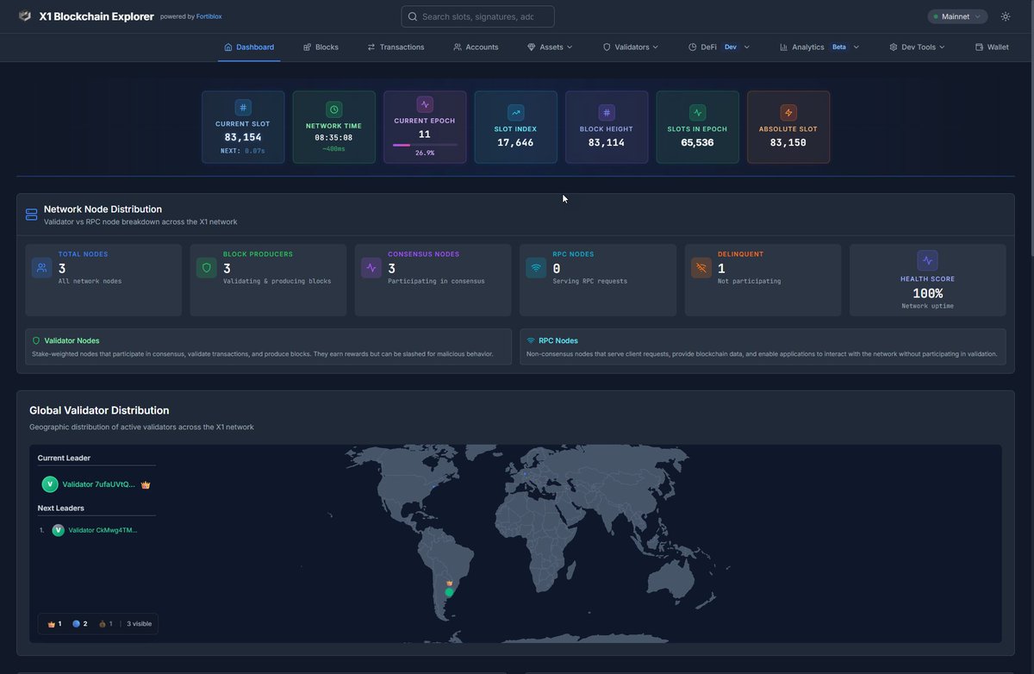This screenshot has height=674, width=1034.
Task: Click the Network Time clock icon
Action: pos(333,109)
